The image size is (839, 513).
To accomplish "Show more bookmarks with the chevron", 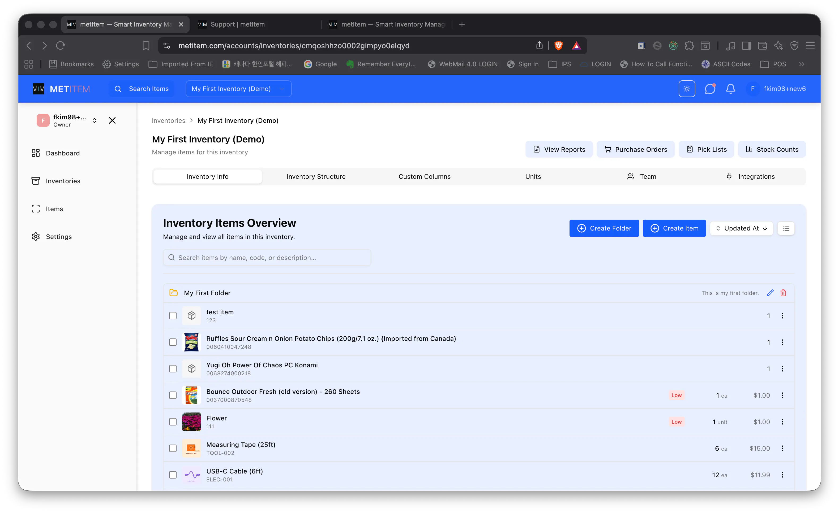I will [802, 64].
